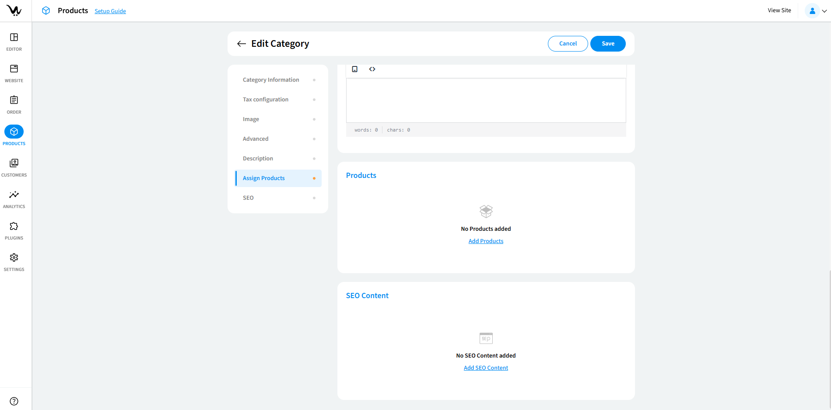Click the help question mark icon
This screenshot has width=831, height=410.
[14, 401]
